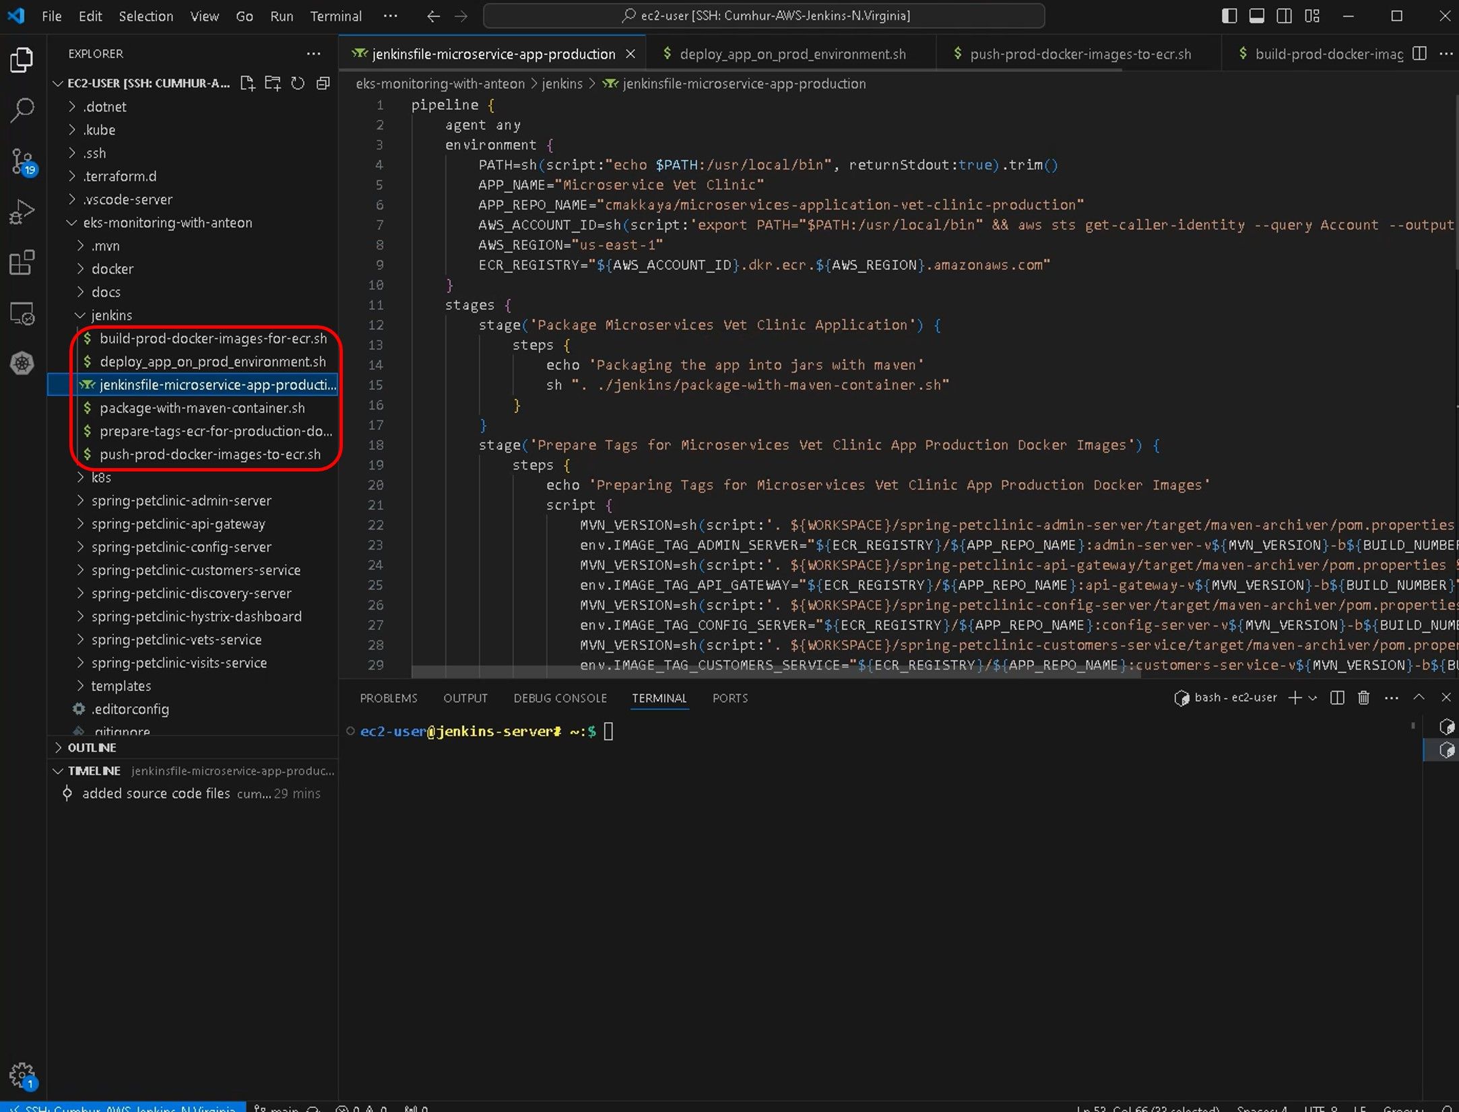
Task: Click 'jenkins' in the breadcrumb path
Action: (562, 84)
